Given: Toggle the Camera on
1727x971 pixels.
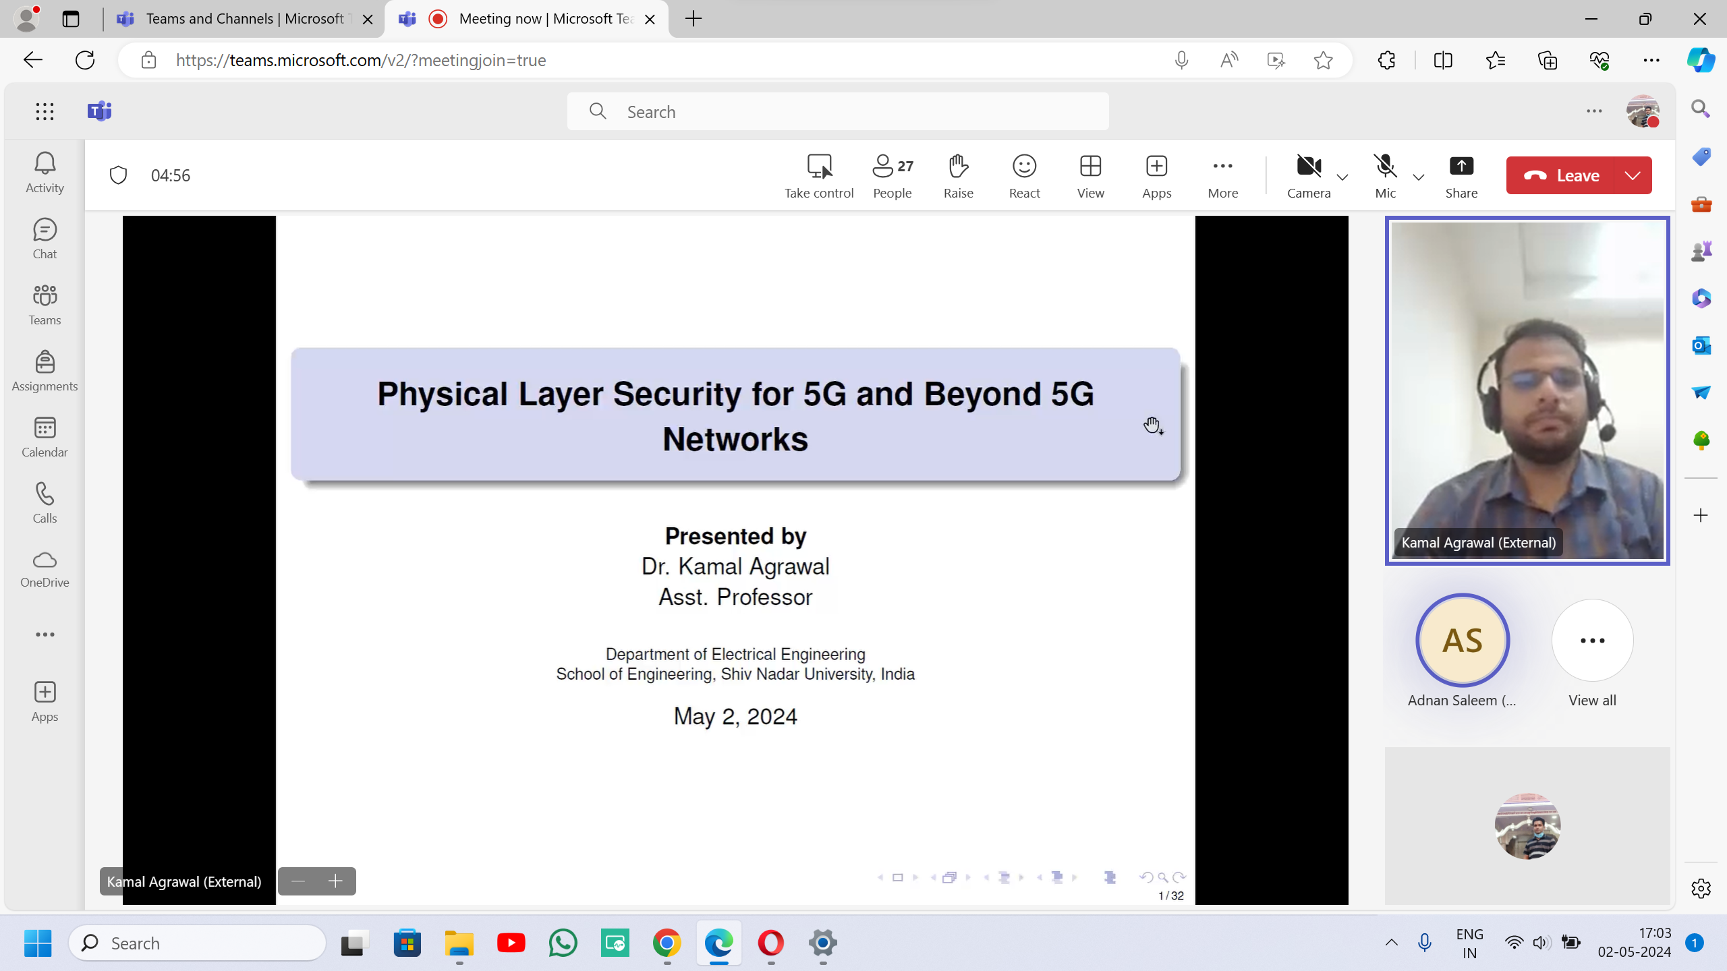Looking at the screenshot, I should (x=1308, y=175).
